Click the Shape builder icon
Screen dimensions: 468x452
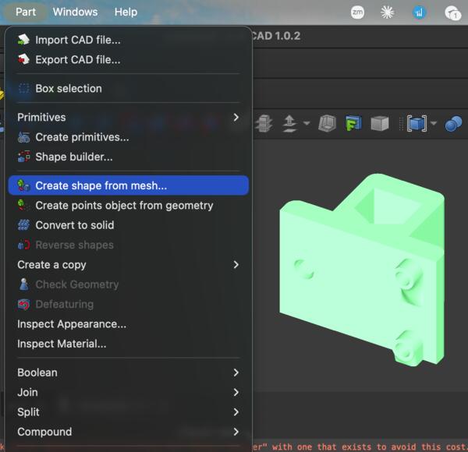tap(24, 157)
